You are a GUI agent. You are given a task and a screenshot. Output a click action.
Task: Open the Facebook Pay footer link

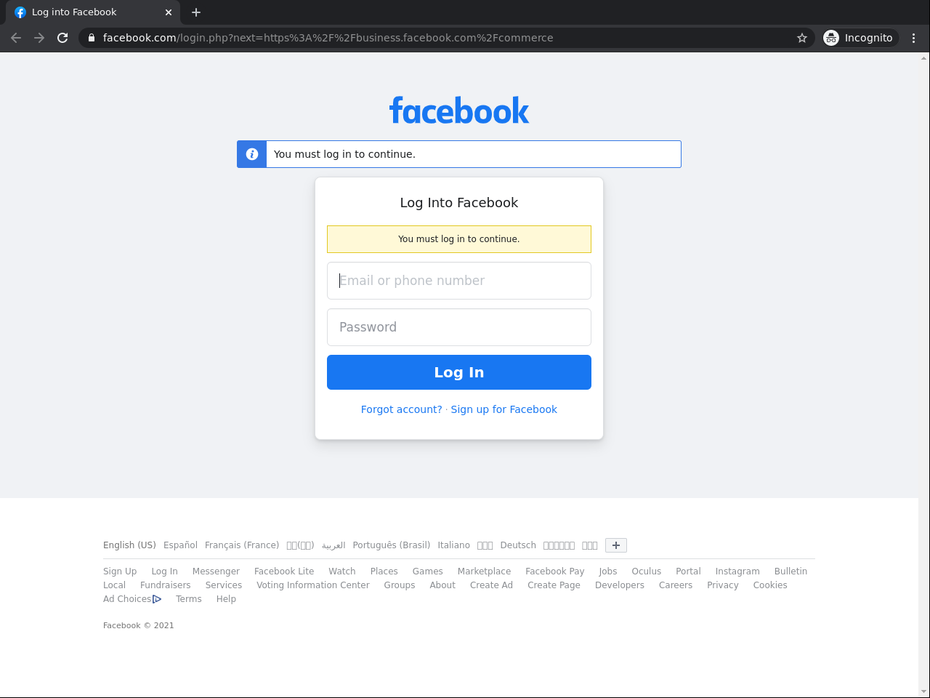[555, 571]
